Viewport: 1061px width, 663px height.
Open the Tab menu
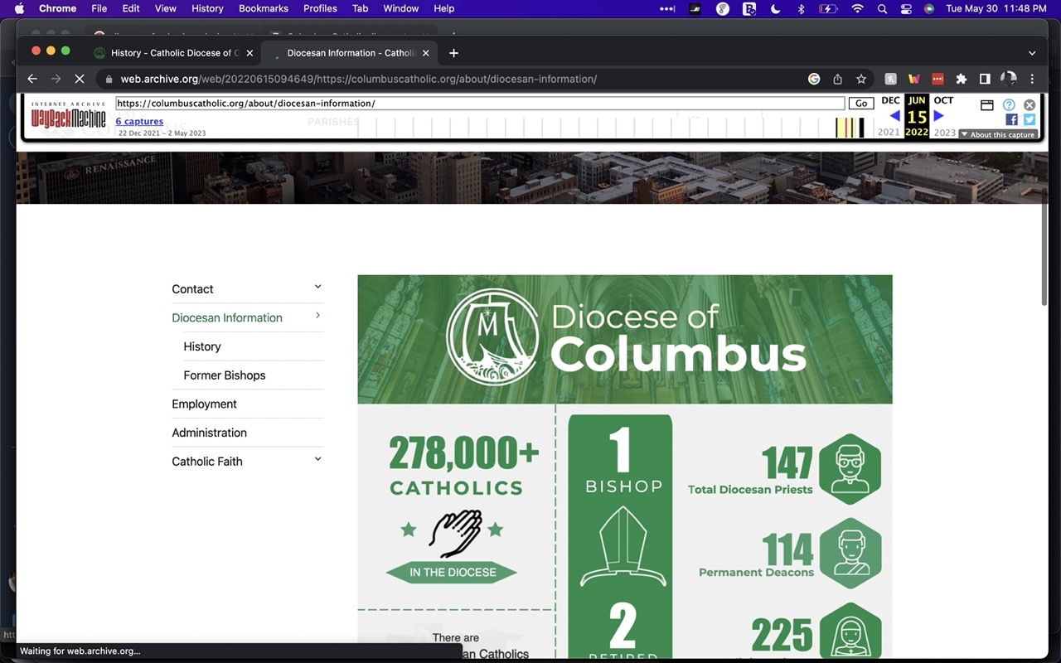[360, 8]
